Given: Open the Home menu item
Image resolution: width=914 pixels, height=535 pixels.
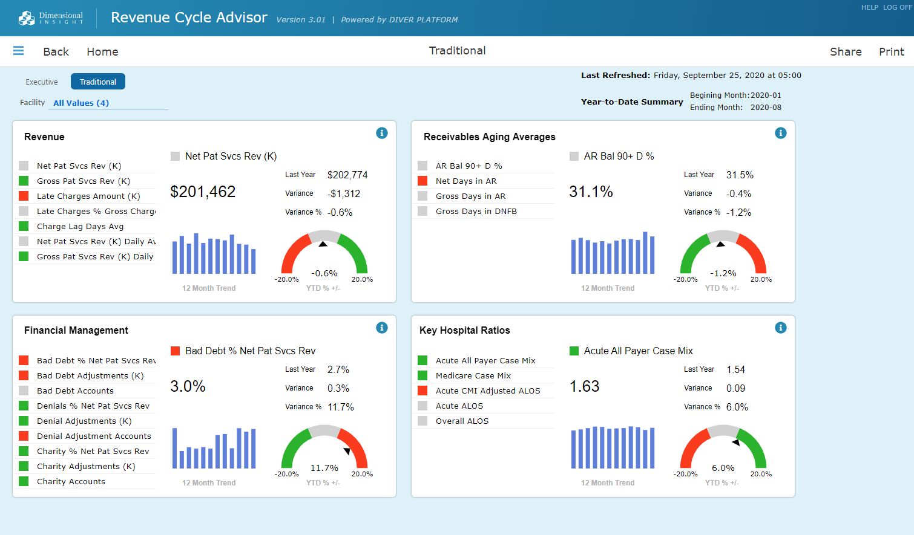Looking at the screenshot, I should (102, 51).
